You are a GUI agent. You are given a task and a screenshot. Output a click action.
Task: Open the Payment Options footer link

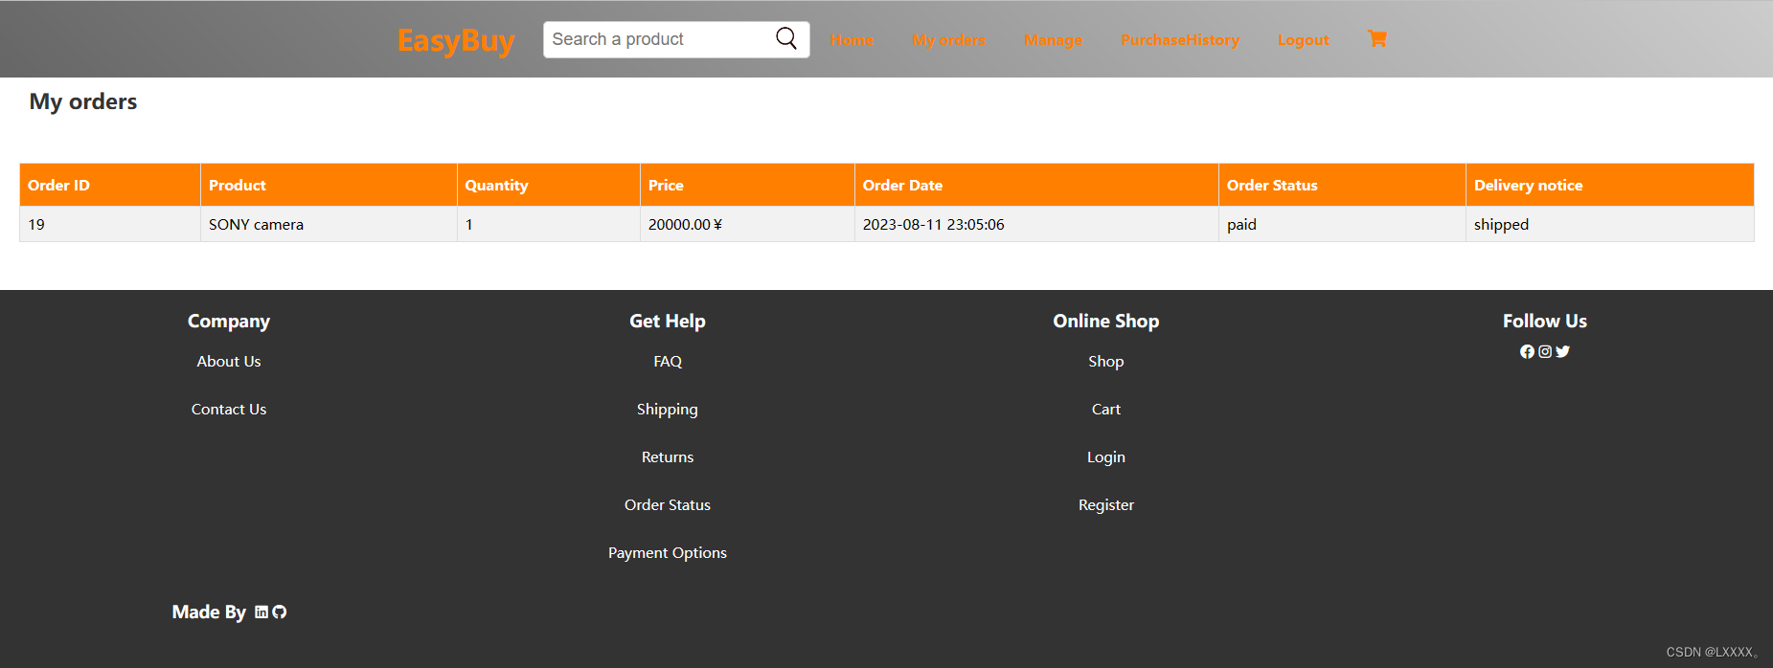(x=668, y=553)
